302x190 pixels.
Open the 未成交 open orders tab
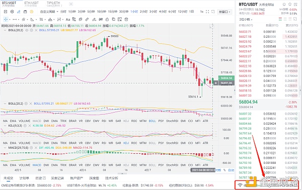pyautogui.click(x=8, y=178)
